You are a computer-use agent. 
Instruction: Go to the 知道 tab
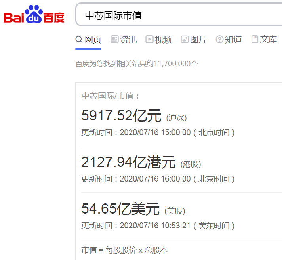pos(229,40)
